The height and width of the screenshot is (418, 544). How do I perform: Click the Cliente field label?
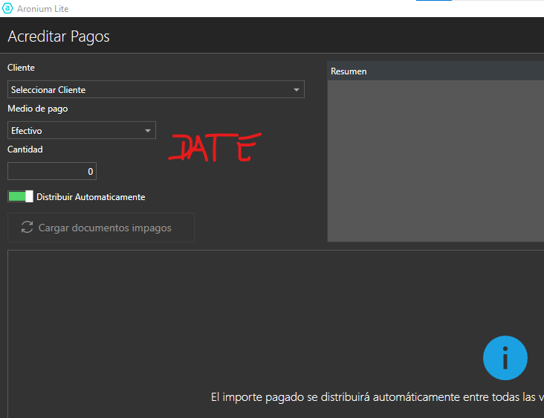21,68
